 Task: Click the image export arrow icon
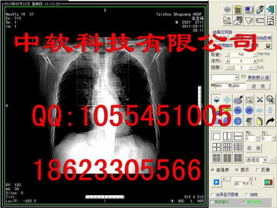click(x=227, y=21)
